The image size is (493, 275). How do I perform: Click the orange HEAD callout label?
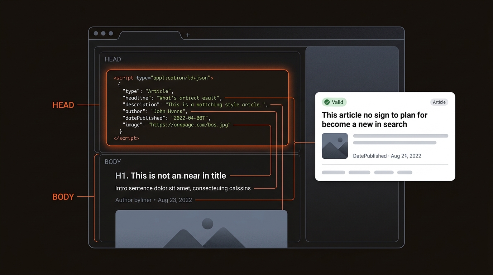(63, 105)
